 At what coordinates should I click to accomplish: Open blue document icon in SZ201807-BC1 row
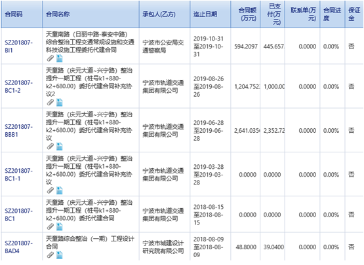(60, 226)
